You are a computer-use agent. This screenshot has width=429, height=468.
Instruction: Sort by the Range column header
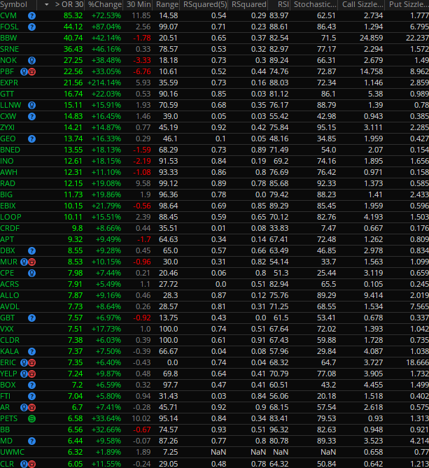point(167,5)
